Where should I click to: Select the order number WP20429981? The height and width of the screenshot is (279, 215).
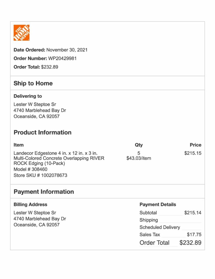tap(62, 59)
